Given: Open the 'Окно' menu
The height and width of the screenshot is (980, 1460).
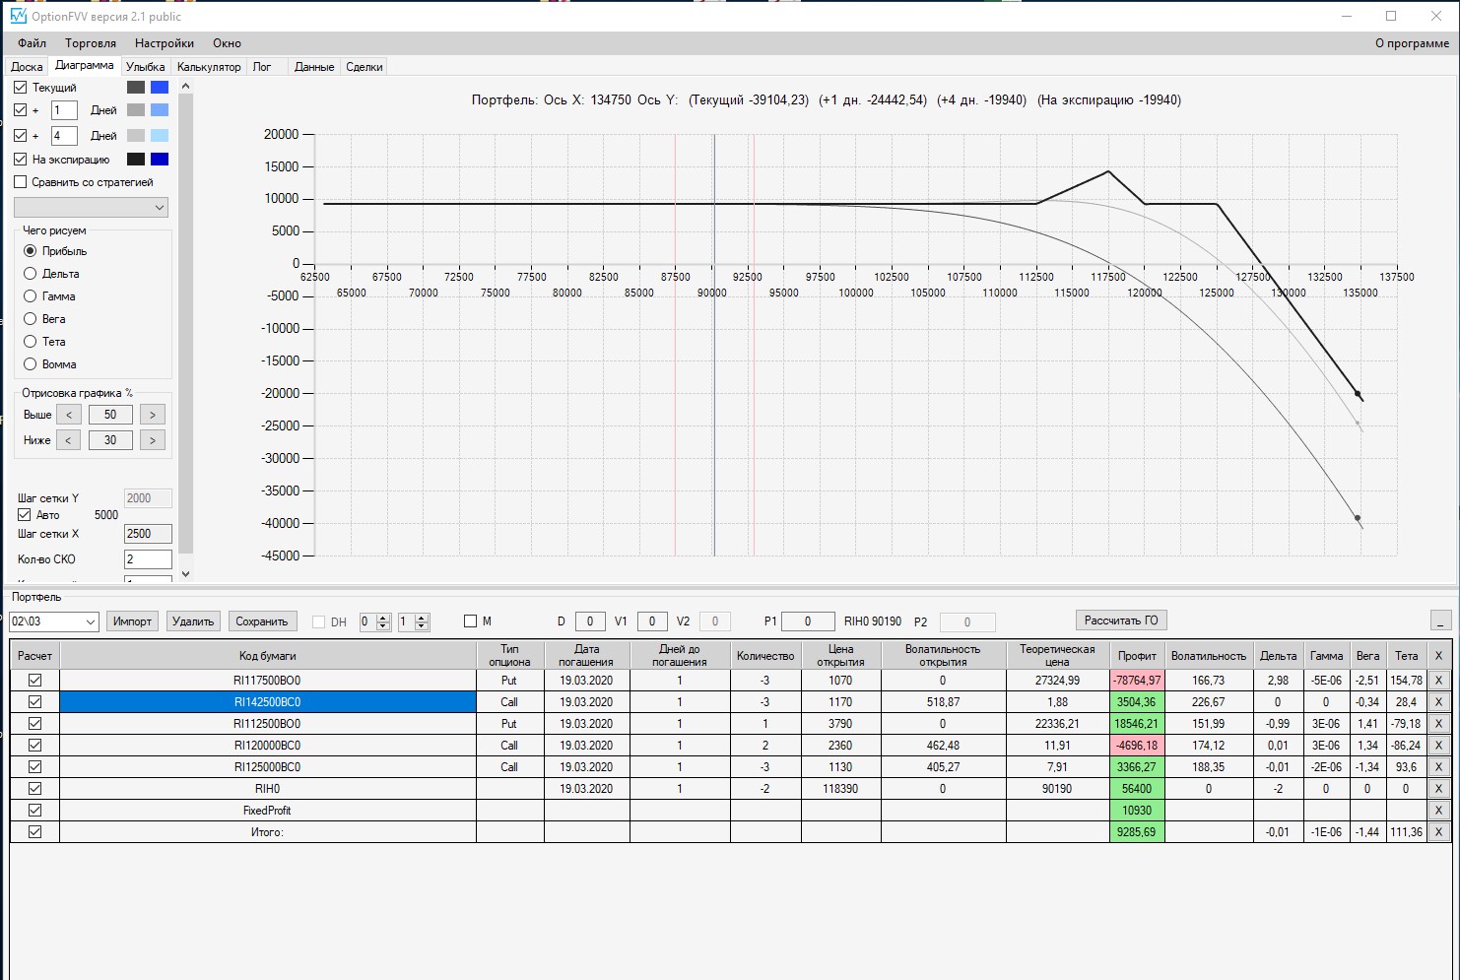Looking at the screenshot, I should (x=227, y=43).
